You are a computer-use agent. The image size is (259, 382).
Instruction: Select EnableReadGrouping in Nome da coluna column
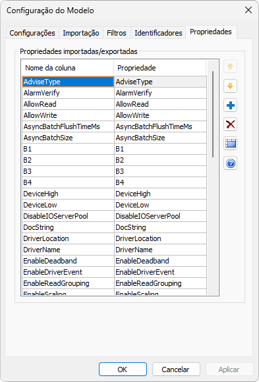pyautogui.click(x=68, y=283)
